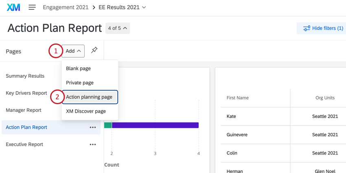This screenshot has width=346, height=173.
Task: Open the Executive Report page
Action: point(24,145)
